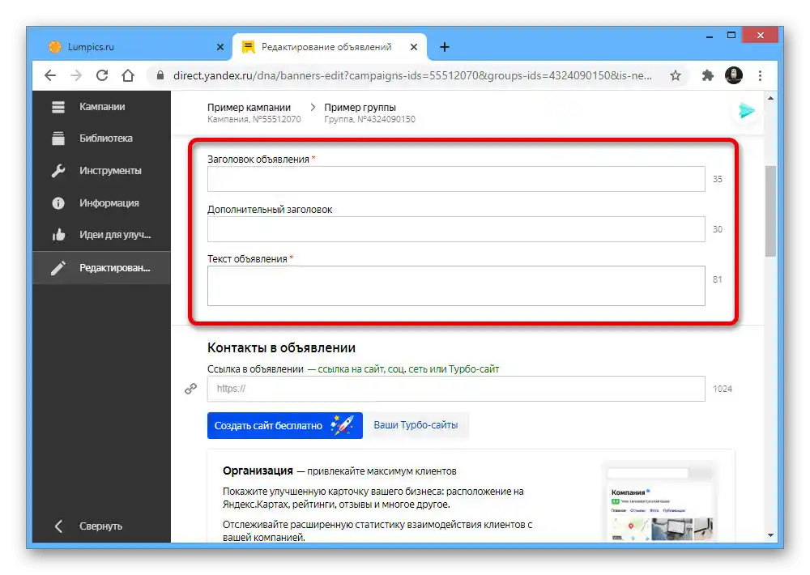The image size is (810, 575).
Task: Open the profile avatar menu
Action: click(734, 75)
